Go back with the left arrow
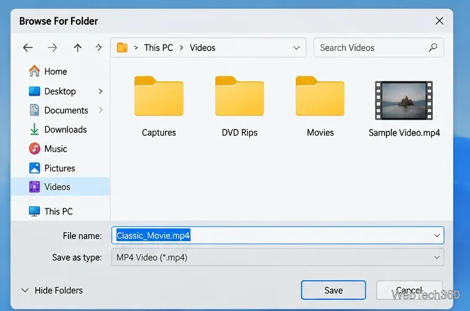Viewport: 470px width, 311px height. (x=28, y=48)
